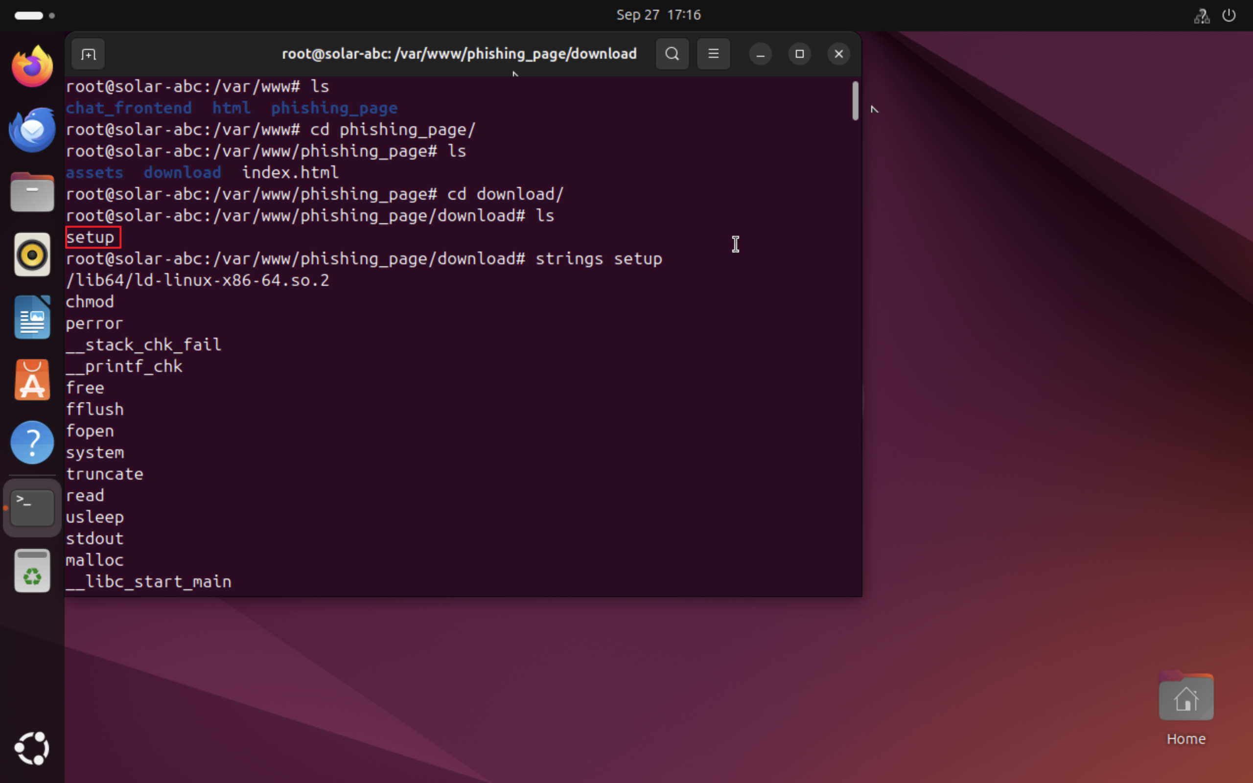Open the terminal hamburger menu
The image size is (1253, 783).
click(x=713, y=54)
